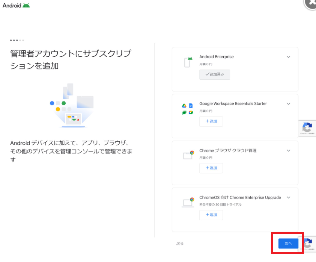Expand Chrome ブラウザ クラウド管理 details chevron
Viewport: 316px width, 262px height.
[289, 151]
